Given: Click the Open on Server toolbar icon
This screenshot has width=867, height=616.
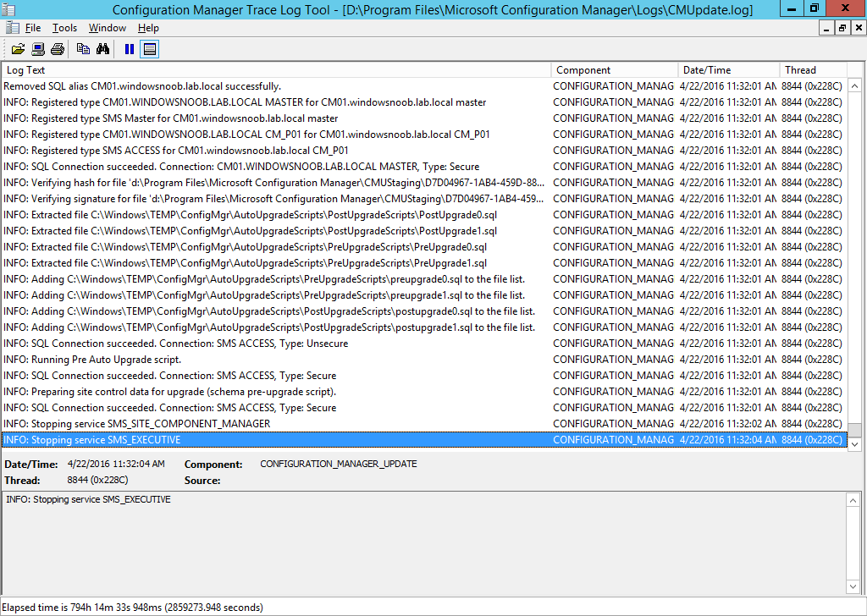Looking at the screenshot, I should [x=38, y=49].
